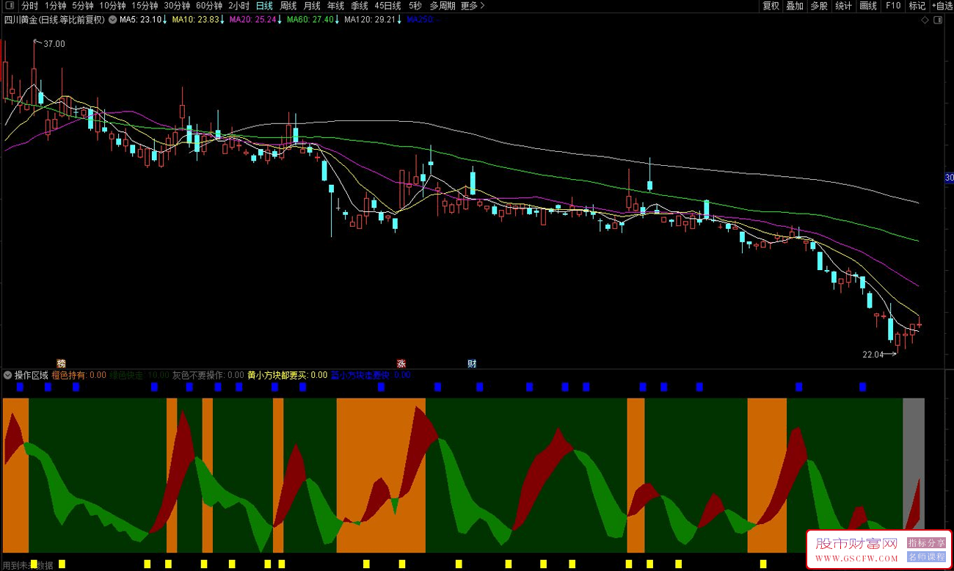Click the 用到未来数据 status text
The image size is (954, 571).
(x=28, y=565)
